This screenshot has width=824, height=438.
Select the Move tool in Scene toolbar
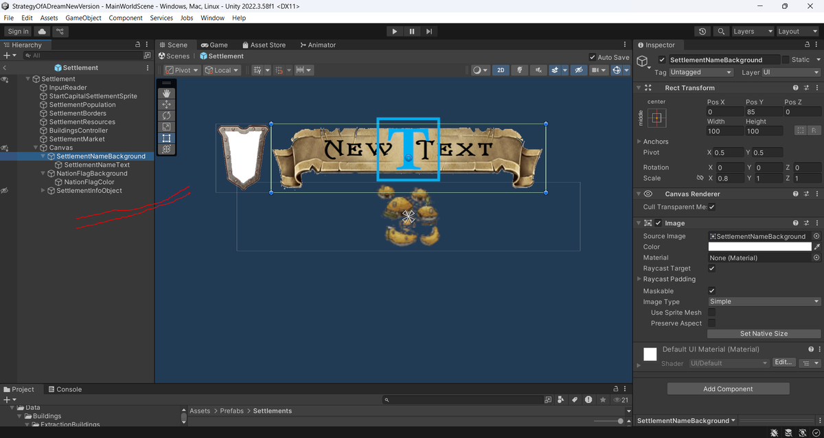coord(167,104)
